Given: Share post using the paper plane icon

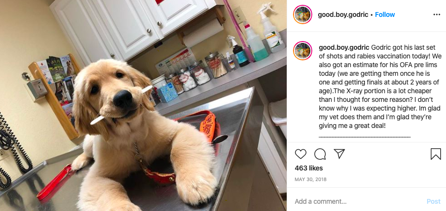Looking at the screenshot, I should tap(339, 154).
